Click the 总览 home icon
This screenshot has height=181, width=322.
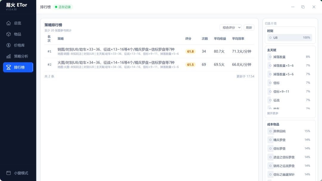coord(9,23)
